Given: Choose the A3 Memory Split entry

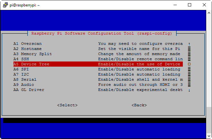Looking at the screenshot, I should point(98,54).
